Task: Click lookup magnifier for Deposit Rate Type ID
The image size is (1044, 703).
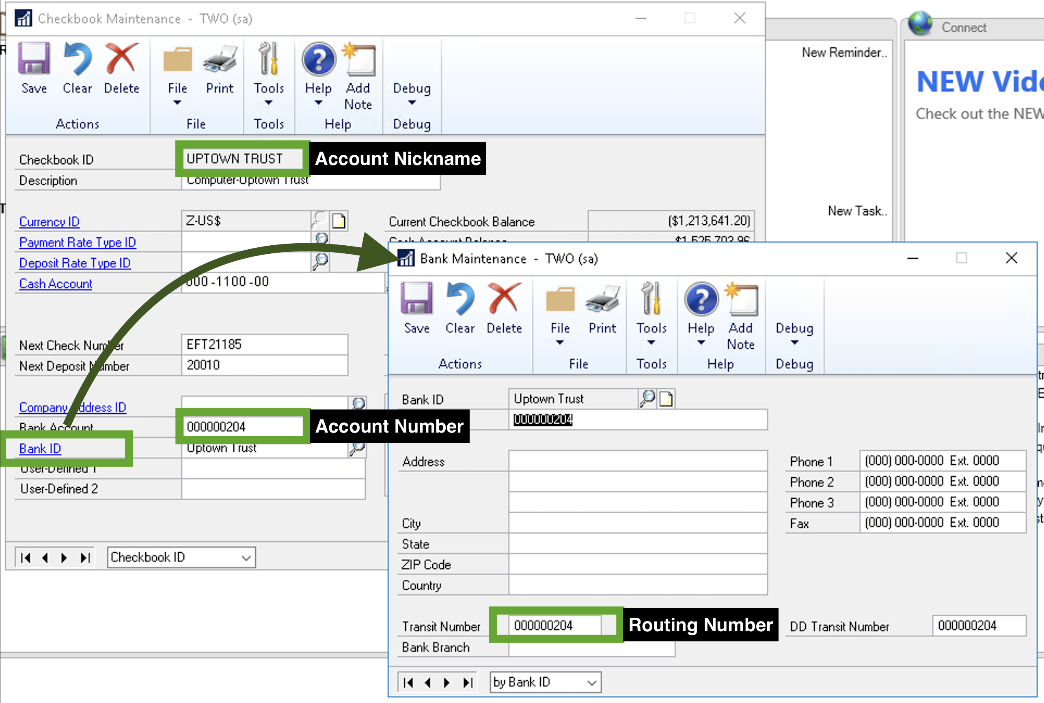Action: (x=321, y=261)
